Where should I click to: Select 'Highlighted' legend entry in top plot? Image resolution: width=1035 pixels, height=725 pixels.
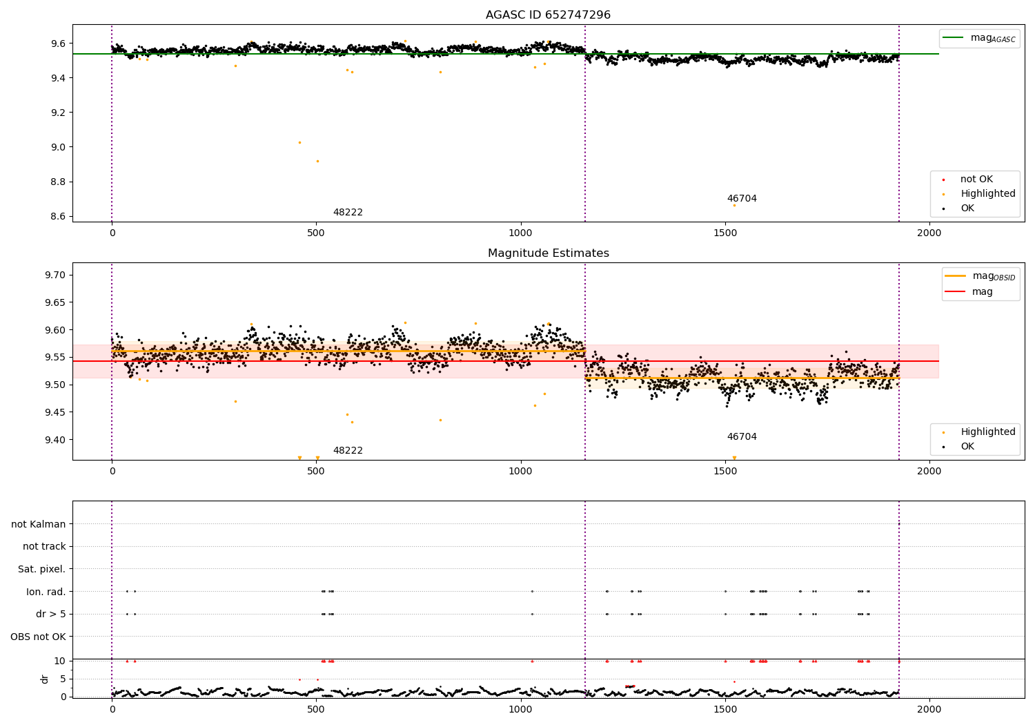(988, 194)
